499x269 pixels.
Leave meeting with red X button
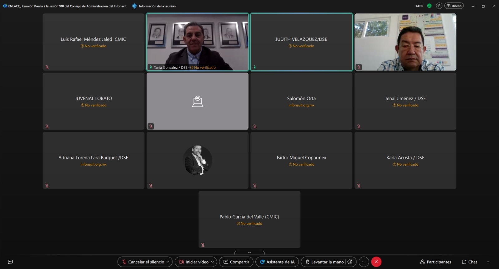click(x=376, y=262)
